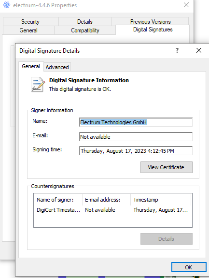This screenshot has height=278, width=209.
Task: Click the 'Digital Signature Information' heading
Action: [x=89, y=80]
